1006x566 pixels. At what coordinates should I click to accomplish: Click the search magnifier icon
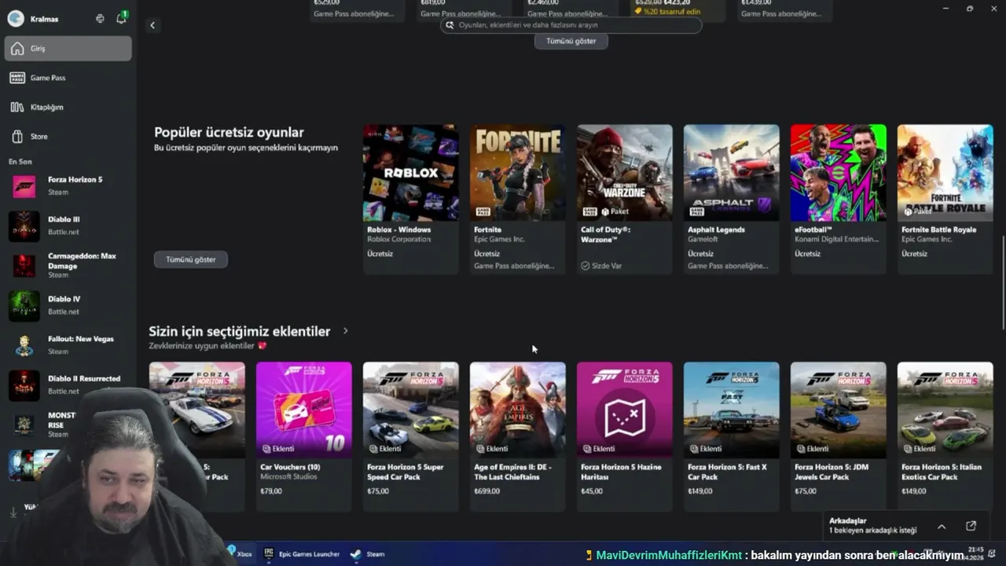coord(450,25)
